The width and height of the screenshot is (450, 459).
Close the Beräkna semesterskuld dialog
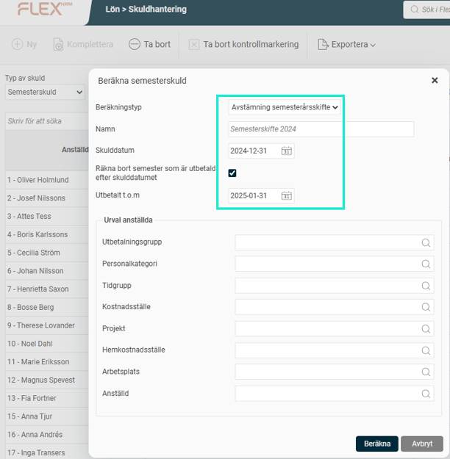click(x=435, y=80)
